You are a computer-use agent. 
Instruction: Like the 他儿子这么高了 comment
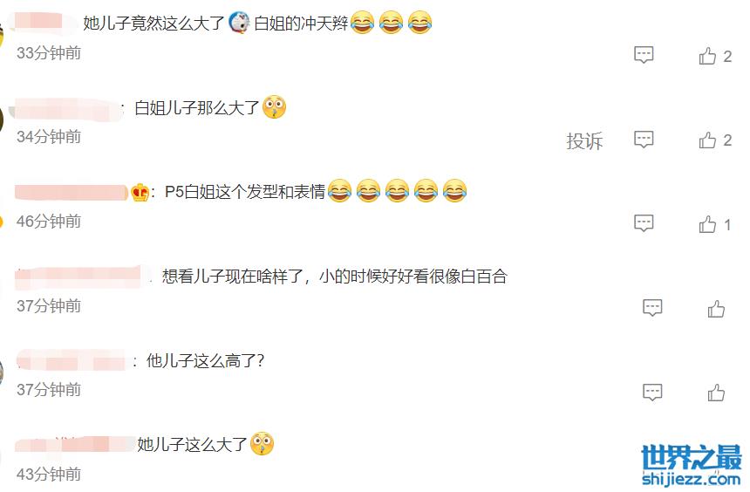tap(716, 393)
